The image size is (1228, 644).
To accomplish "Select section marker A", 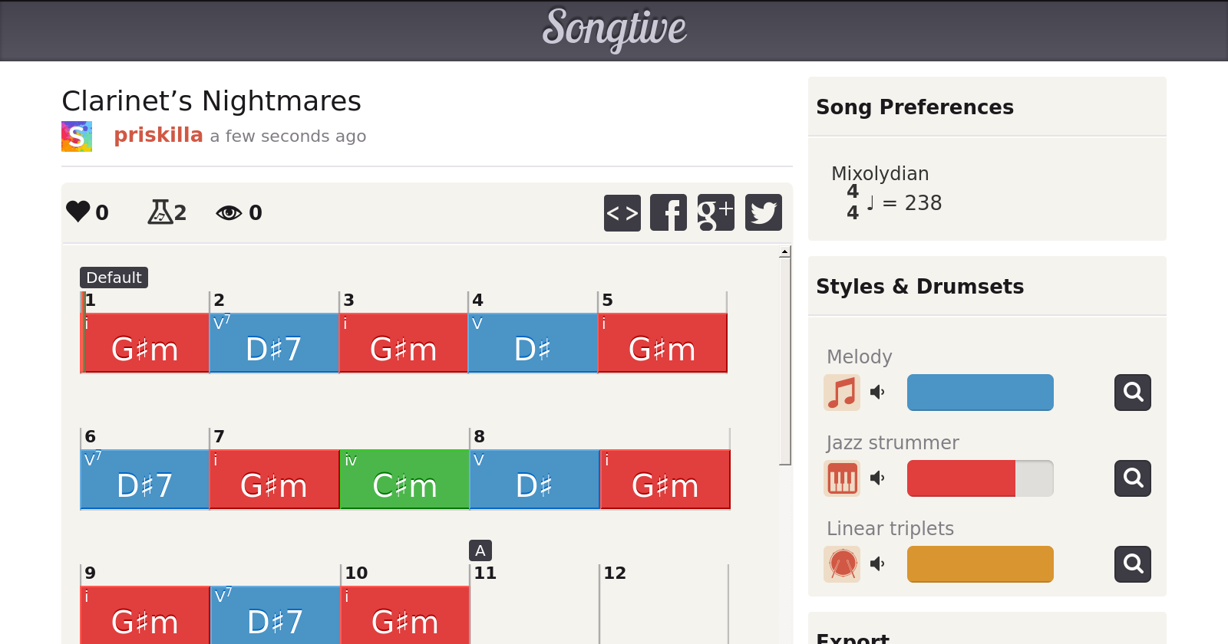I will [480, 550].
